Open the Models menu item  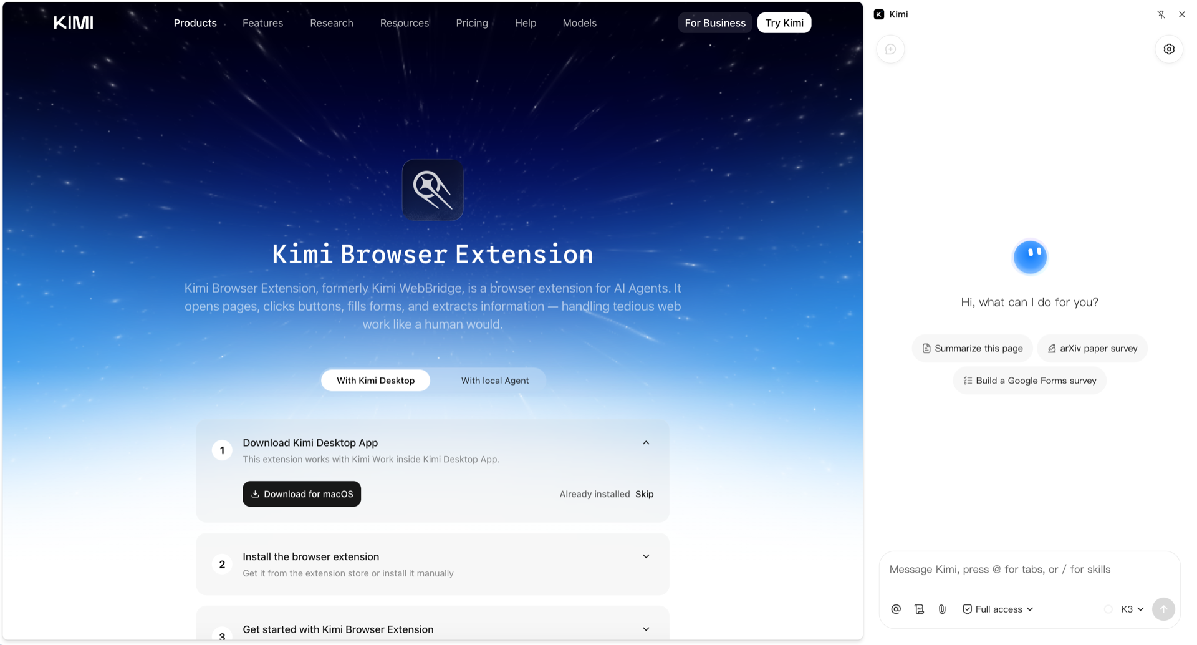tap(579, 23)
